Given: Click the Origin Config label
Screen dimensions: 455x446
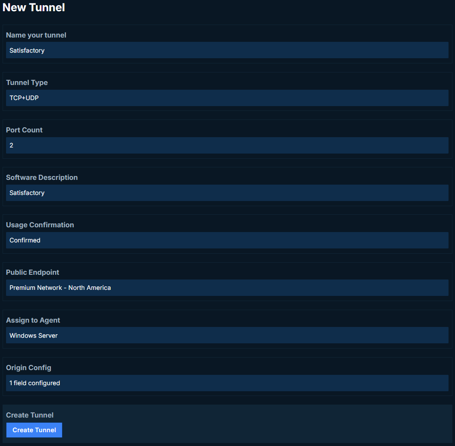Looking at the screenshot, I should click(28, 367).
